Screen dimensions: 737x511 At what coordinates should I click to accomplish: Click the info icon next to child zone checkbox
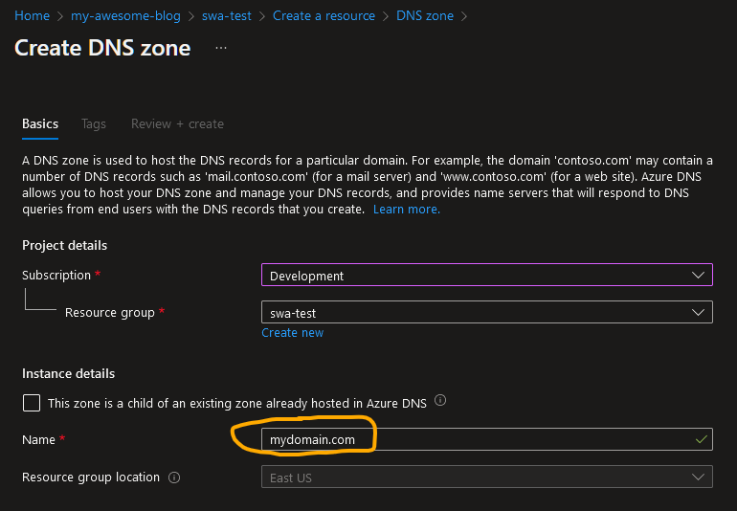[440, 400]
